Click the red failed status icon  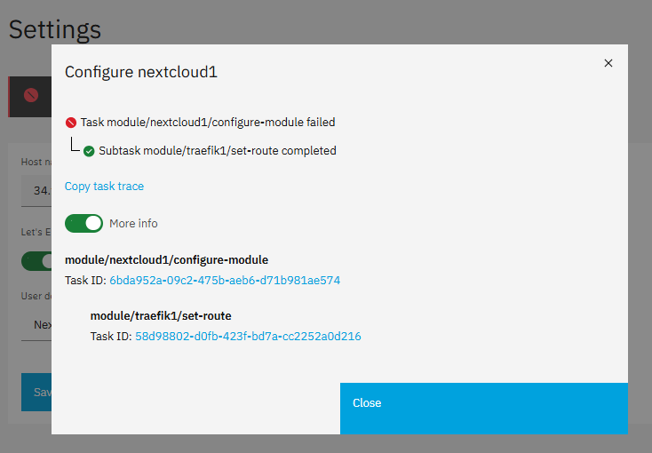point(71,123)
